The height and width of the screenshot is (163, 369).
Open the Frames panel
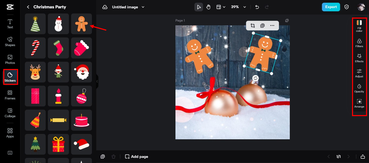point(10,95)
